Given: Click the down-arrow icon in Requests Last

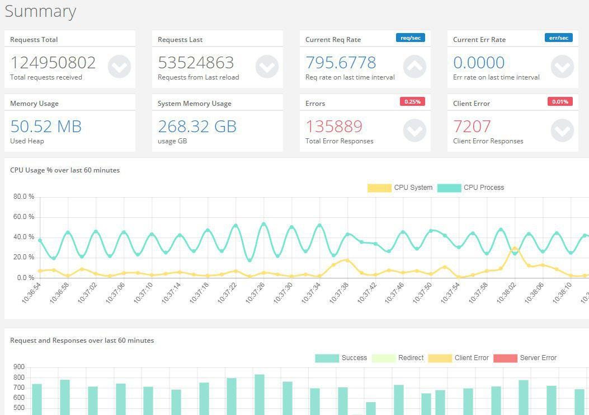Looking at the screenshot, I should 267,67.
